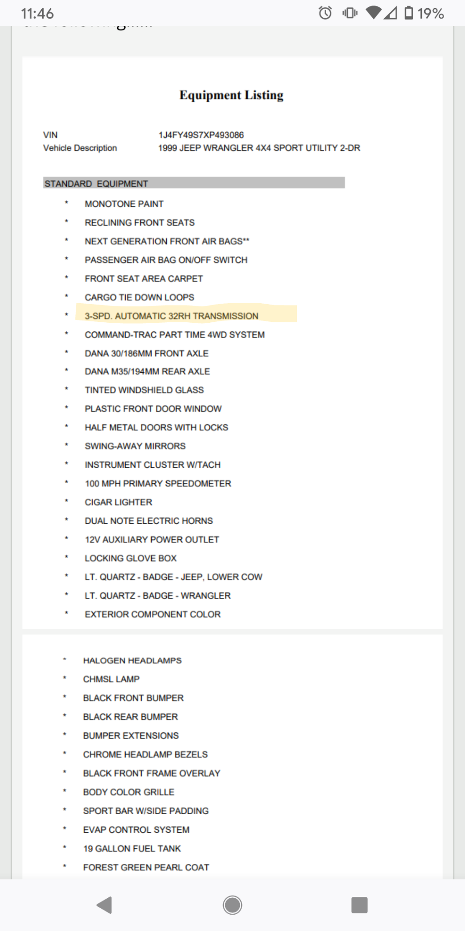The height and width of the screenshot is (931, 465).
Task: Tap the 19 GALLON FUEL TANK item
Action: click(x=132, y=848)
